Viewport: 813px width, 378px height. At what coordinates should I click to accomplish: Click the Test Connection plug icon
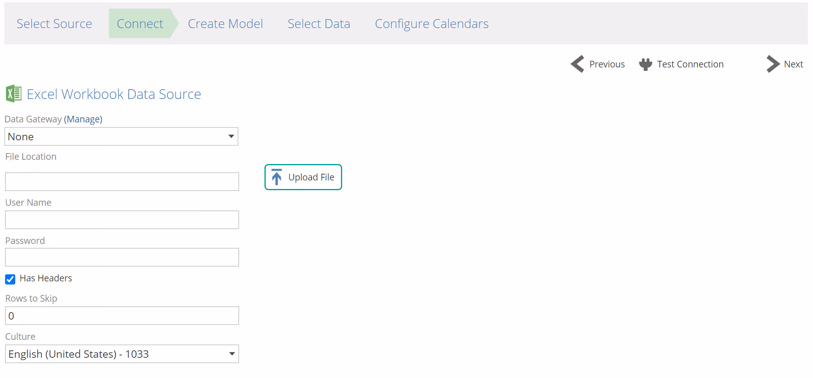pyautogui.click(x=645, y=64)
